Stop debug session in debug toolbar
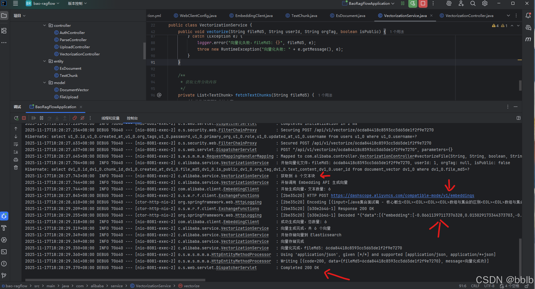 [24, 118]
